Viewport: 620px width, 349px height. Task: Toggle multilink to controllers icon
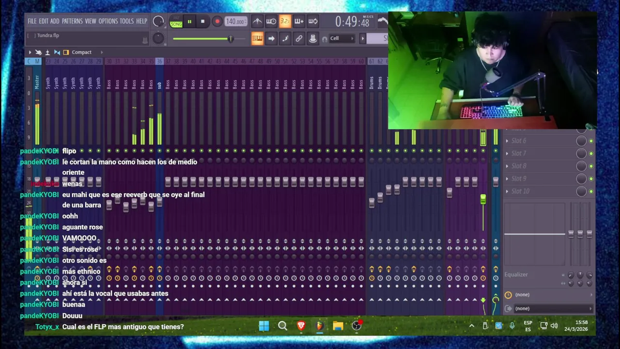(313, 39)
